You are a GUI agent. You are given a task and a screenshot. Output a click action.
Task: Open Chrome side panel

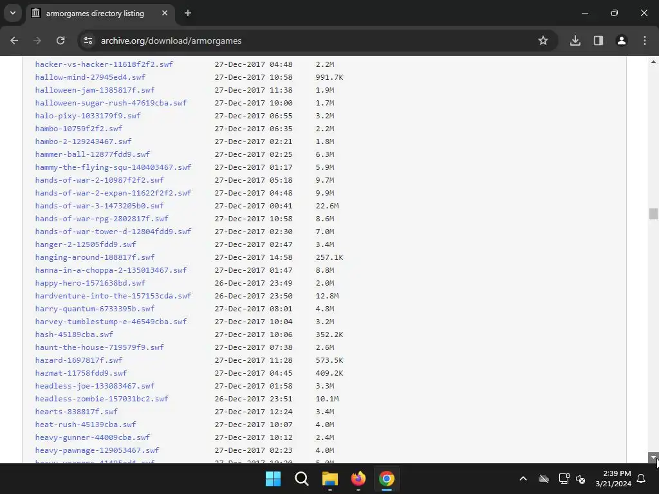pos(599,41)
